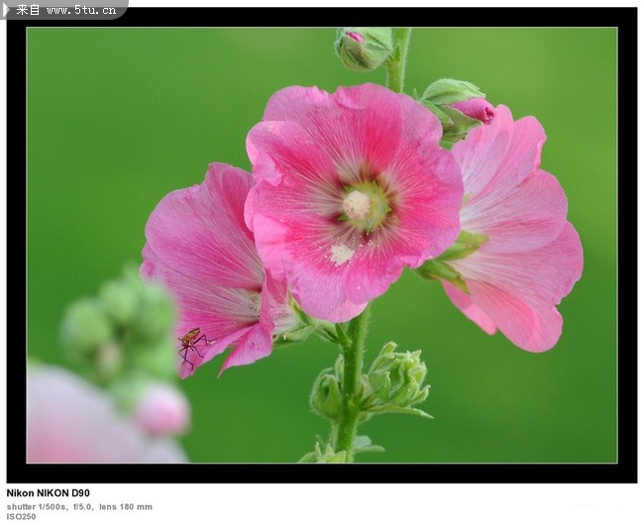Image resolution: width=644 pixels, height=532 pixels.
Task: Click the f/5.0 aperture value
Action: tap(82, 506)
